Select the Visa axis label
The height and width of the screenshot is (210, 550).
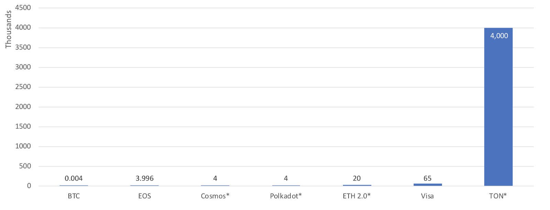(x=427, y=196)
